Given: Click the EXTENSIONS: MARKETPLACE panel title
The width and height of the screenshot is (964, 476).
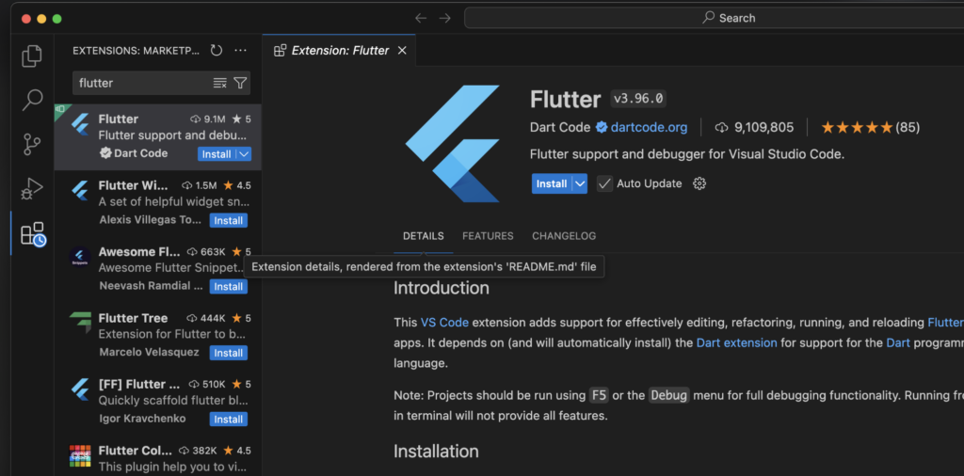Looking at the screenshot, I should tap(136, 51).
